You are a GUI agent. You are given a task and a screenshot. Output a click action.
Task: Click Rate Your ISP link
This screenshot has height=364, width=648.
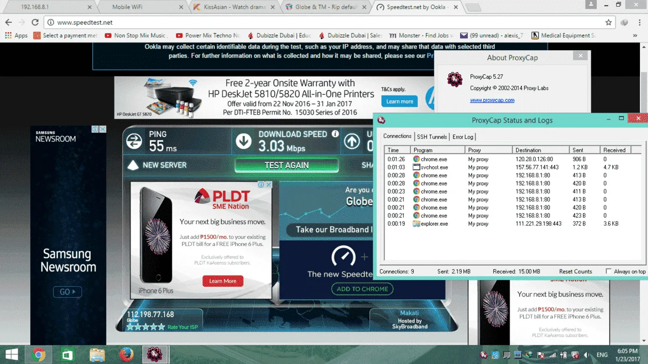pos(183,327)
